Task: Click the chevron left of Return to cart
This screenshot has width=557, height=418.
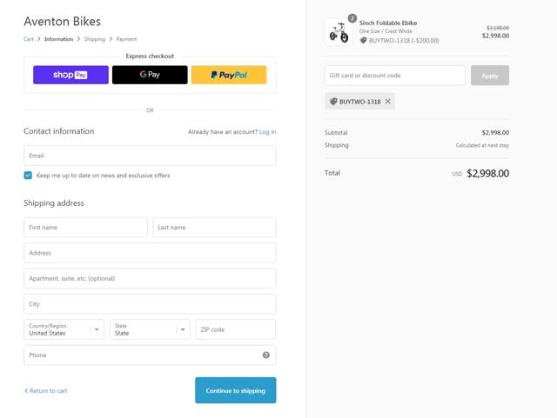Action: tap(26, 391)
